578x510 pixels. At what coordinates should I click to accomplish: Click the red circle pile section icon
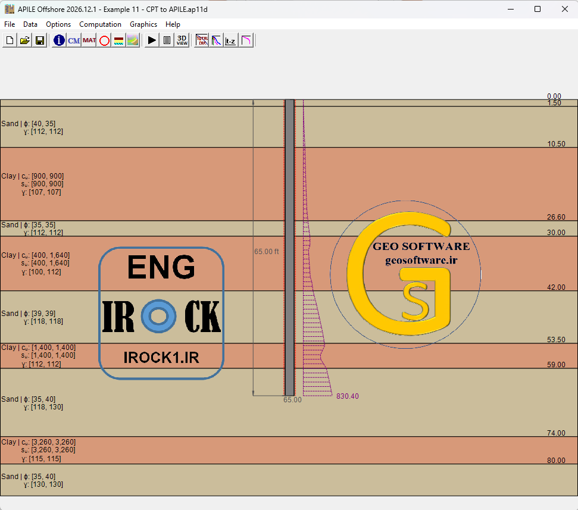(x=104, y=40)
